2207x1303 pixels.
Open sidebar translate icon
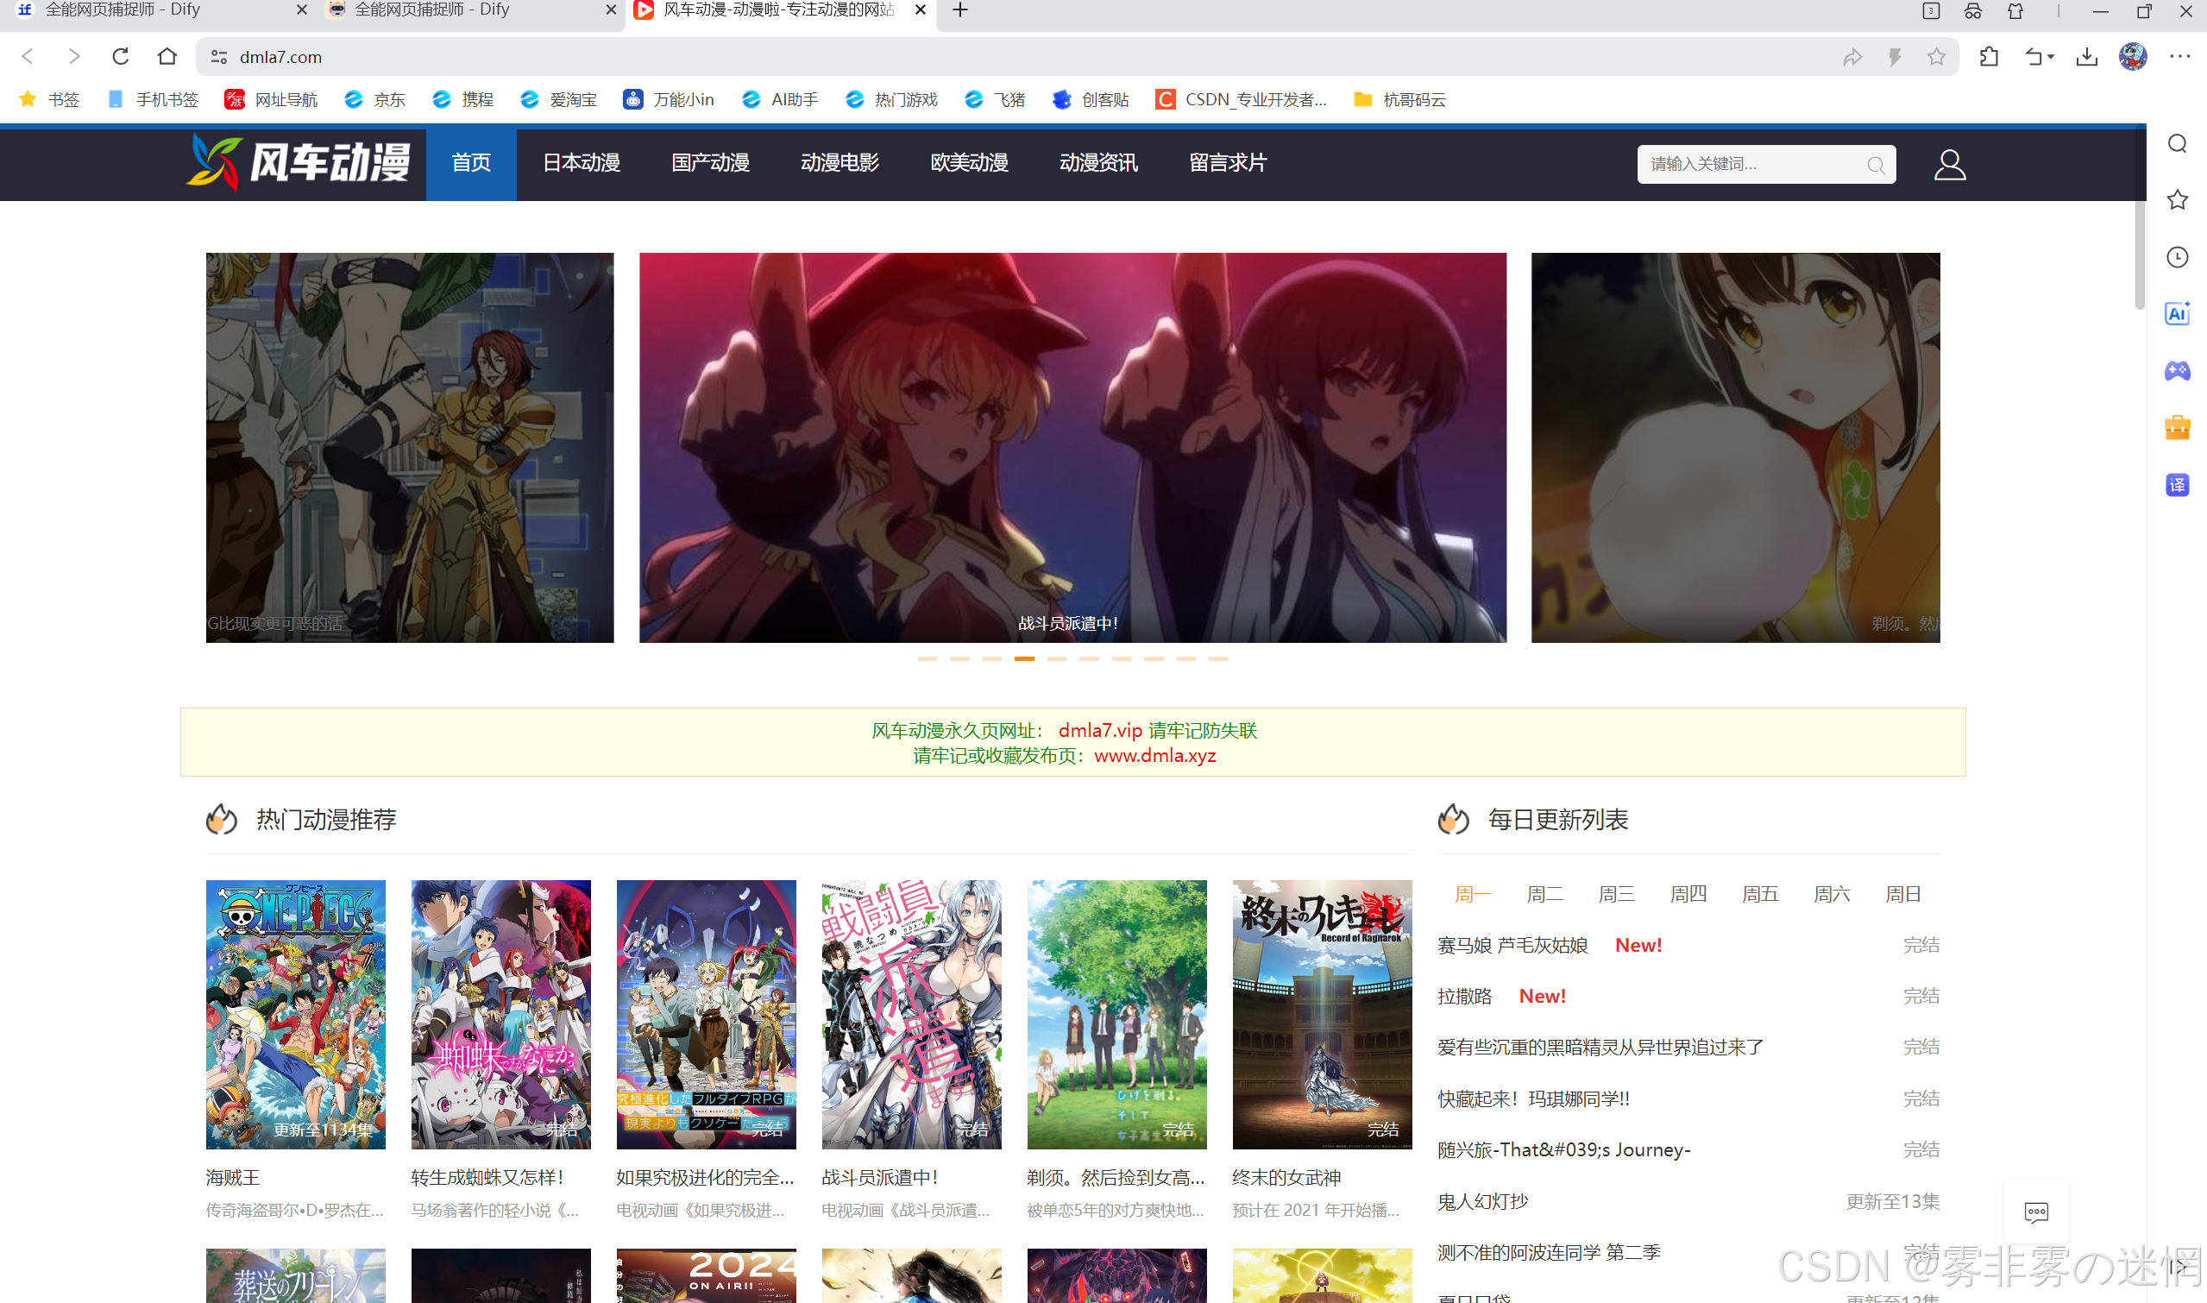tap(2177, 485)
